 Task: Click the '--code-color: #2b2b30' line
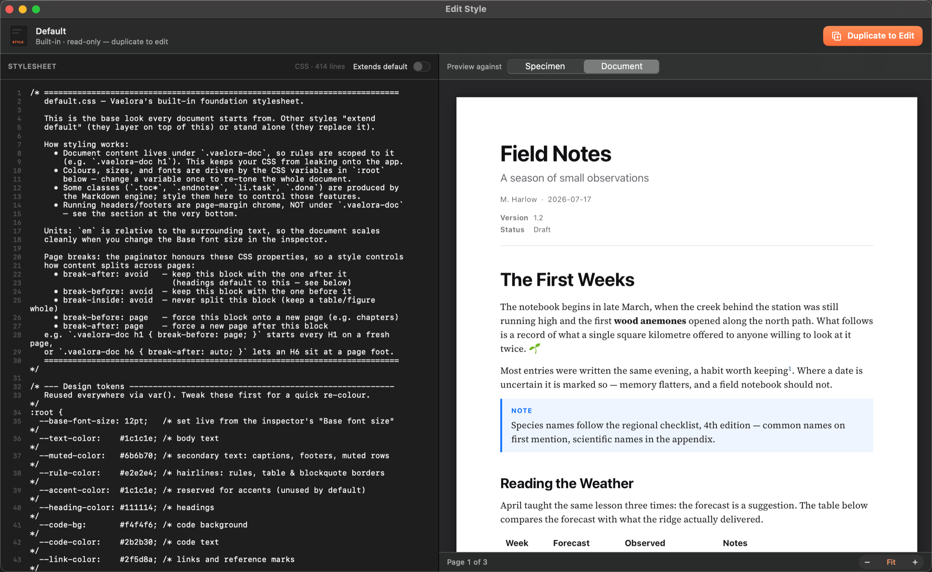(x=129, y=542)
